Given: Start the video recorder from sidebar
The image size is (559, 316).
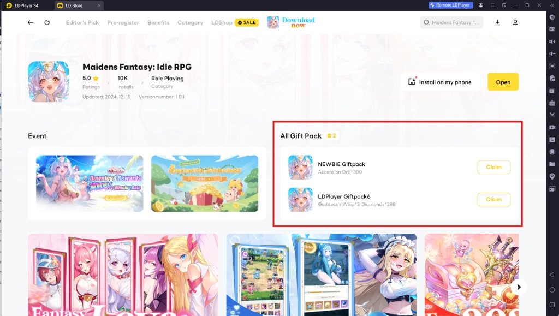Looking at the screenshot, I should [x=552, y=127].
